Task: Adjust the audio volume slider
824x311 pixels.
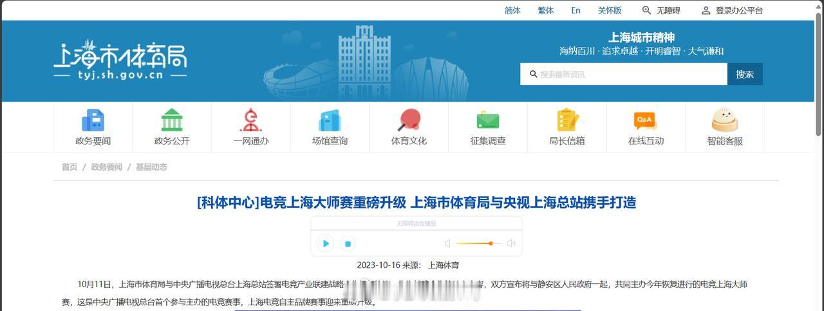Action: pos(479,243)
